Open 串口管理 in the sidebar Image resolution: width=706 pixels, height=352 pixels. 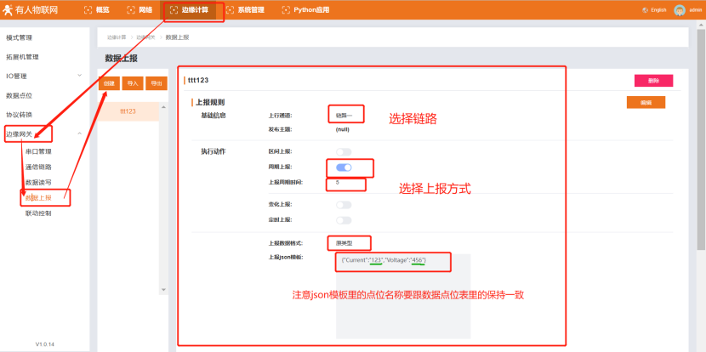tap(38, 151)
